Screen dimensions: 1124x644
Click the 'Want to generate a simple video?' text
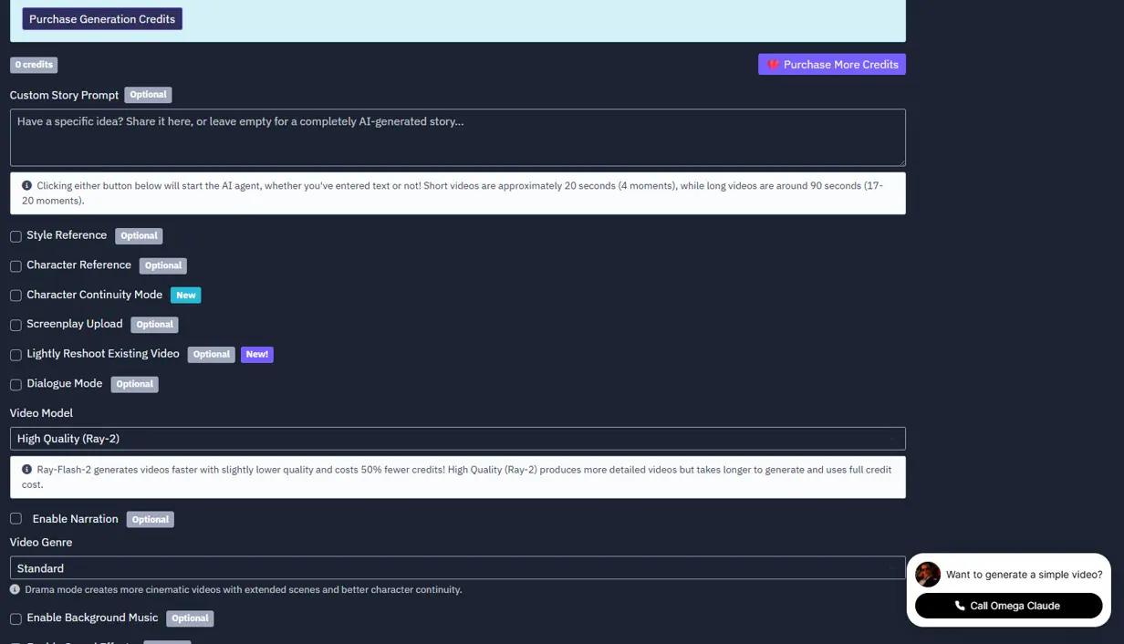pos(1024,575)
